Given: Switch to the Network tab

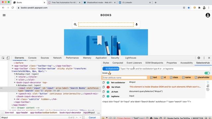Looking at the screenshot, I should coord(57,58).
